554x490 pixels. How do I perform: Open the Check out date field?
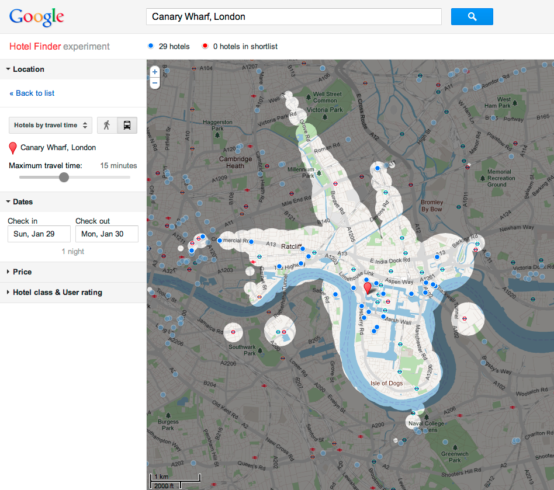[107, 234]
